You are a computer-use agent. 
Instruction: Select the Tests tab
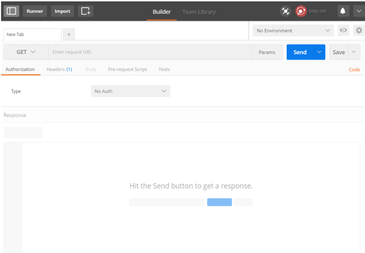coord(164,69)
